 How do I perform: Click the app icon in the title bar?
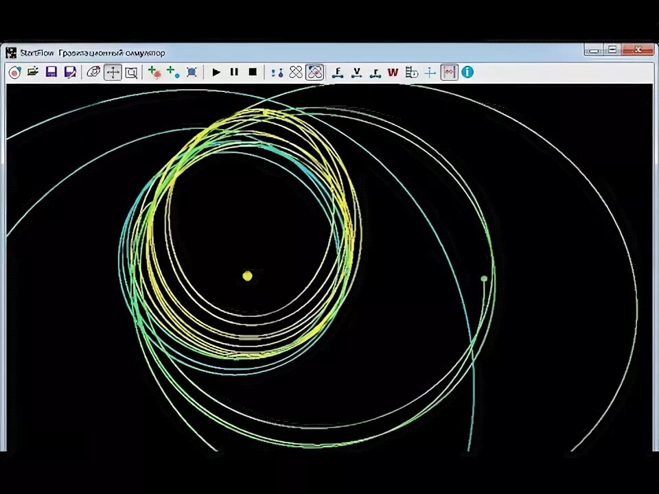[x=11, y=53]
